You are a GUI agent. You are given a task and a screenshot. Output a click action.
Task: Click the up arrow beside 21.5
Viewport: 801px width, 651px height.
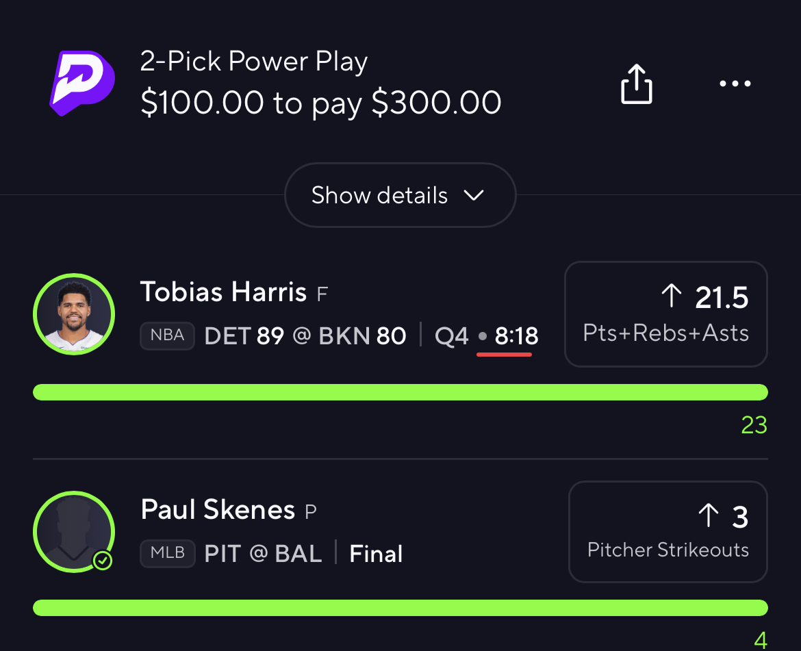click(x=671, y=296)
